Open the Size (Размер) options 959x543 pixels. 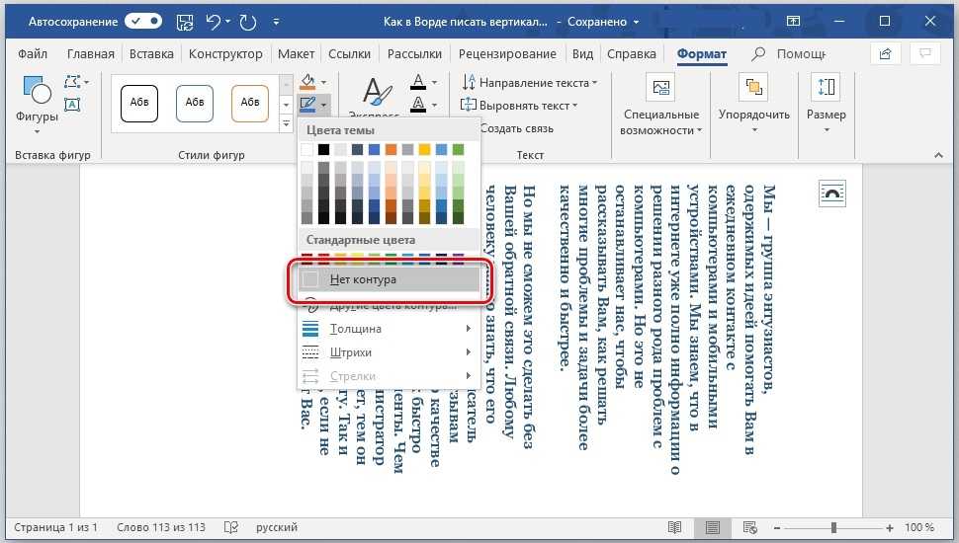pyautogui.click(x=826, y=104)
